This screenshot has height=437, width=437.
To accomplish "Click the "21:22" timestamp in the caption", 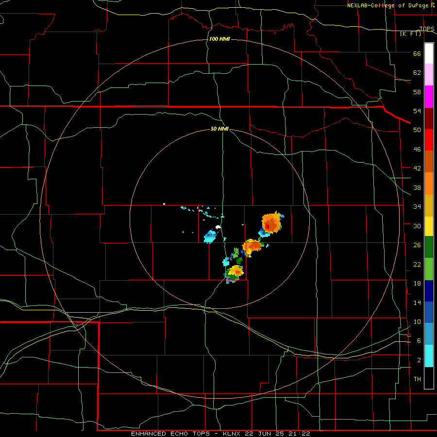I will point(301,434).
